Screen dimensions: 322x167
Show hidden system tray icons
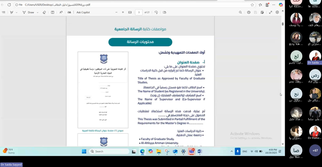(x=231, y=151)
